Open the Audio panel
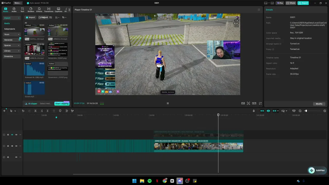 [x=14, y=10]
